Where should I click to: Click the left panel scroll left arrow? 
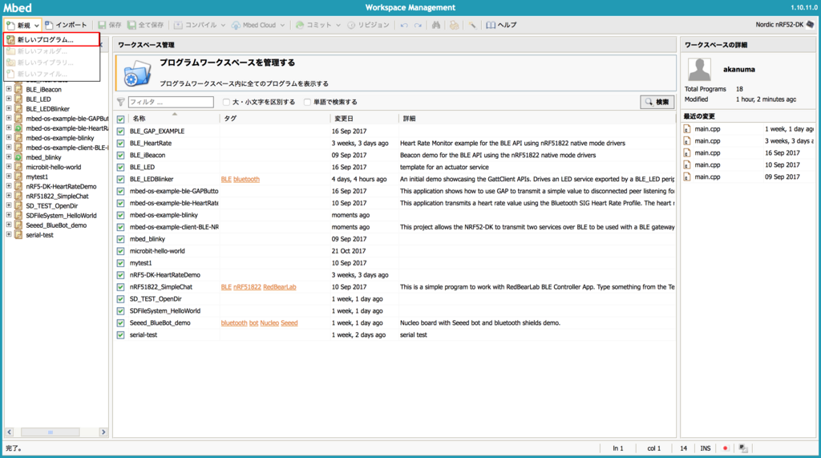pos(10,432)
